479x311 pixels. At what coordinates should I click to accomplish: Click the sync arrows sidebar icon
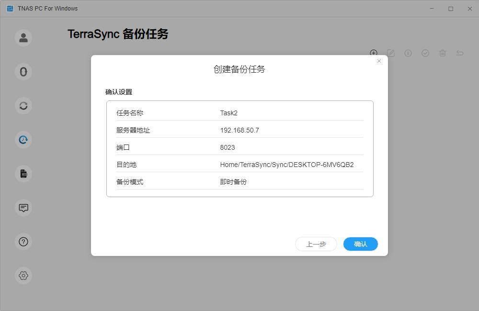point(23,106)
